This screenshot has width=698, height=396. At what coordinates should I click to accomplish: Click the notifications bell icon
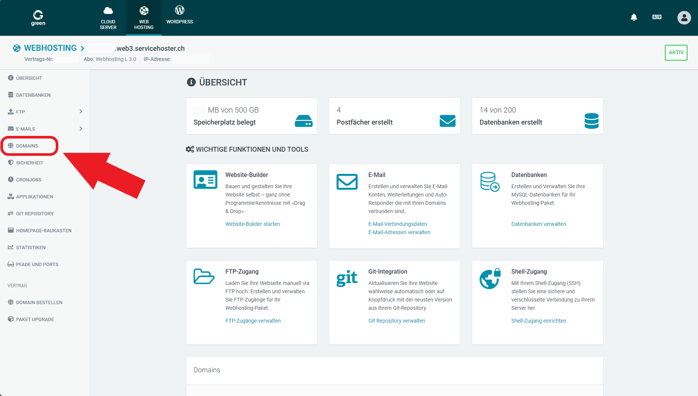[x=634, y=17]
